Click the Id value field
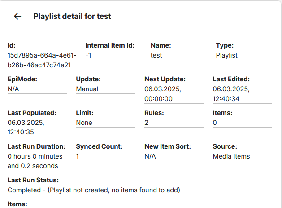 point(42,60)
